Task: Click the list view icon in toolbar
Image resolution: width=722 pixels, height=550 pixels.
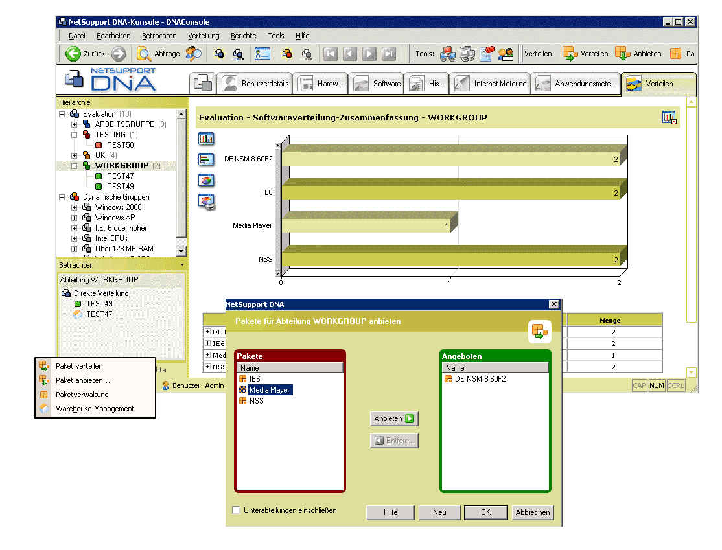Action: pos(262,54)
